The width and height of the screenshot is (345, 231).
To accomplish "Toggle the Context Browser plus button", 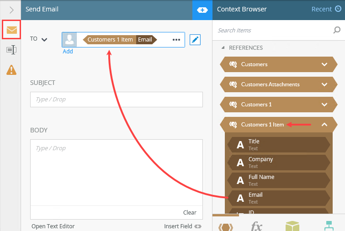I will pos(202,10).
